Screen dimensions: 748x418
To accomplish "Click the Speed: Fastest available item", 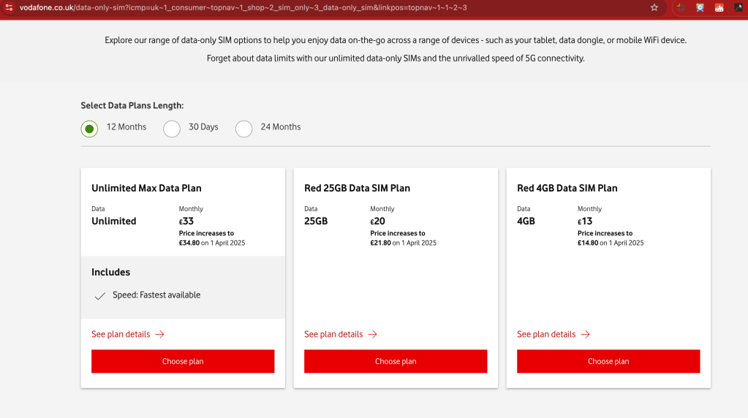I will pos(156,295).
